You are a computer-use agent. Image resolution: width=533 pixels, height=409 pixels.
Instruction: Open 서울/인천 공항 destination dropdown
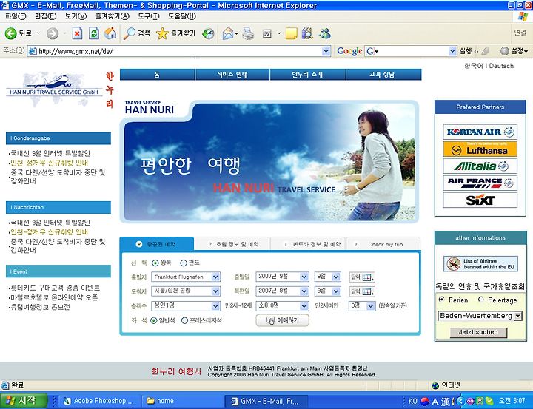186,291
